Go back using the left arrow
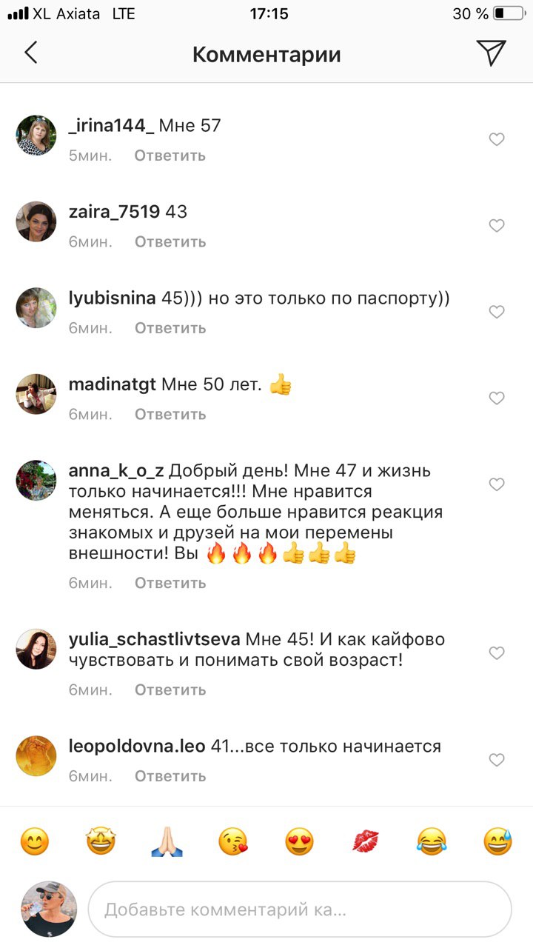The image size is (533, 948). 30,53
